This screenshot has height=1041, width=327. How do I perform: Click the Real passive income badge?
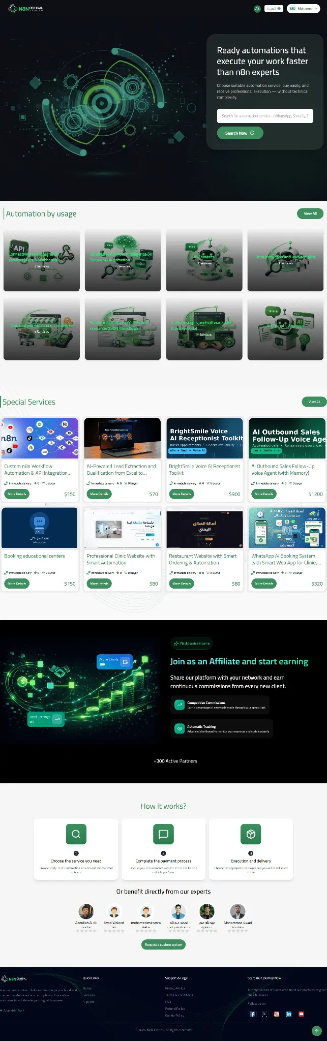pos(191,644)
